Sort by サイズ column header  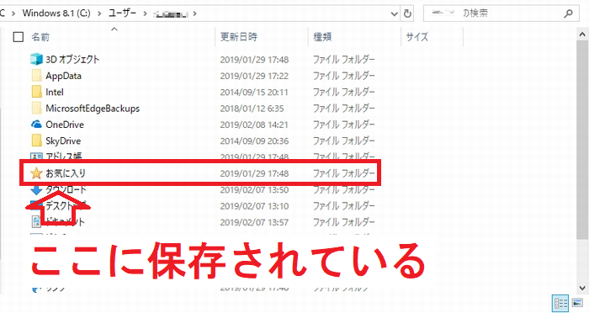pyautogui.click(x=417, y=37)
